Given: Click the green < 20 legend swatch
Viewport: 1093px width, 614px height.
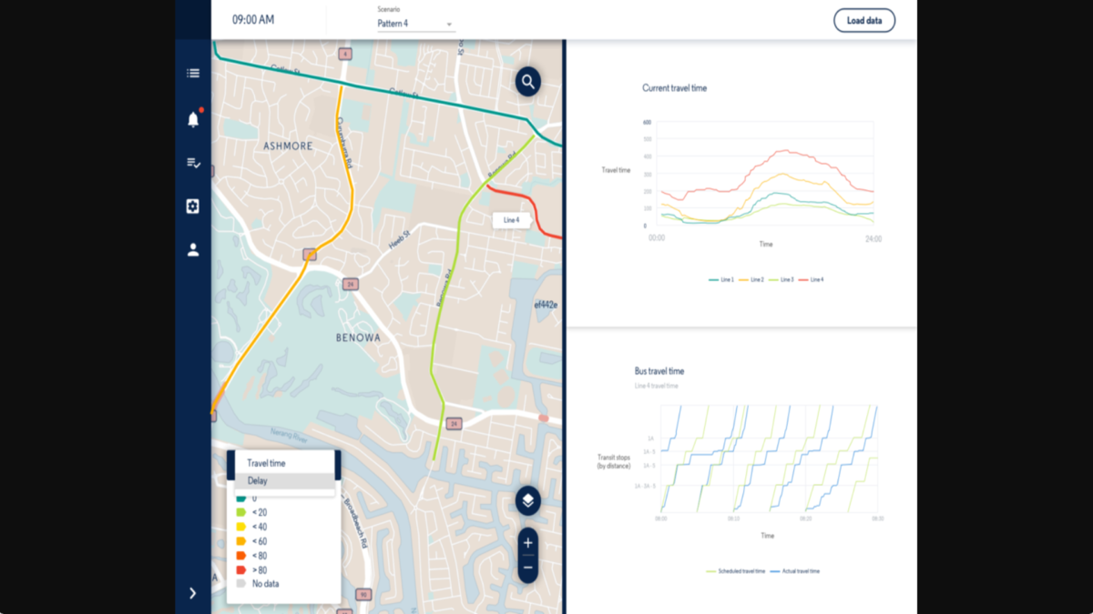Looking at the screenshot, I should coord(241,512).
